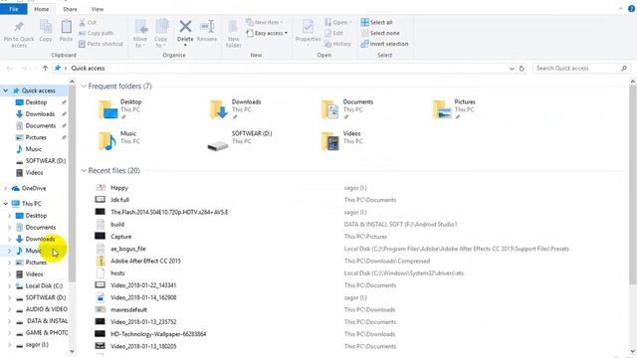Collapse the Recent files section
Viewport: 637px width, 358px height.
click(84, 170)
